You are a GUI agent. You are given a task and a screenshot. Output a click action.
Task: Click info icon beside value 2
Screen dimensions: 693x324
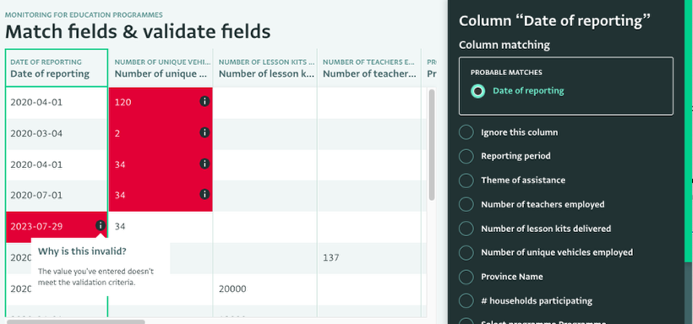coord(205,132)
